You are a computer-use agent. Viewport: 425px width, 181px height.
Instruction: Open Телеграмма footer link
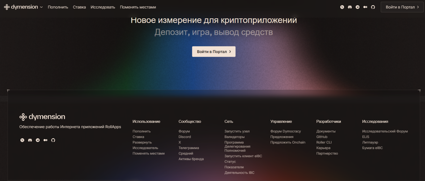pos(189,148)
